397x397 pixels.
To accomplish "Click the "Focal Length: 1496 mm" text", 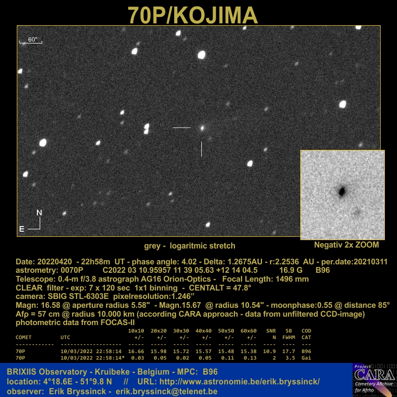I will coord(266,279).
